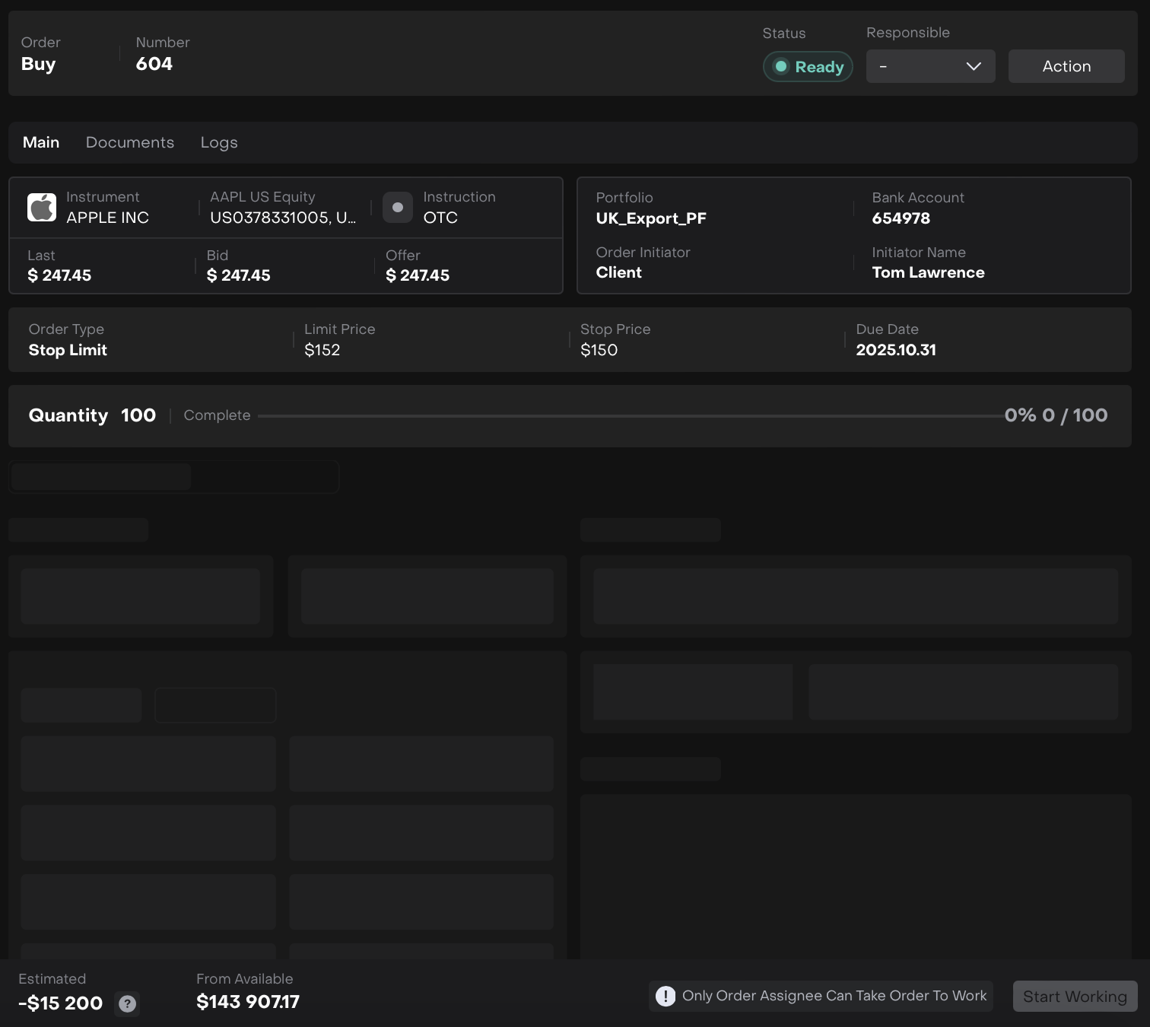Open the Logs tab
1150x1027 pixels.
click(x=219, y=142)
